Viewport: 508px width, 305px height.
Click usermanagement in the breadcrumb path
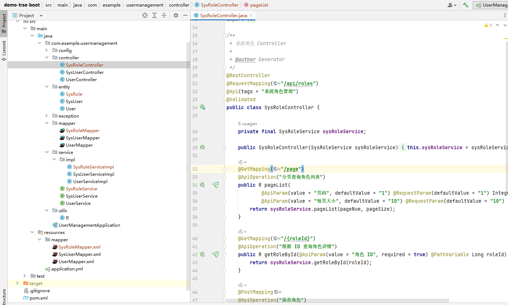pos(145,5)
